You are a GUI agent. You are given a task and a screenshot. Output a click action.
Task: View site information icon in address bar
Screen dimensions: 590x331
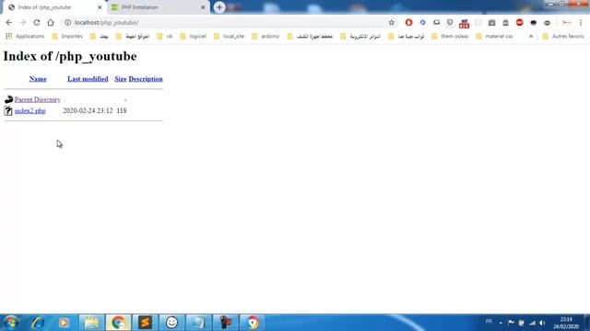click(x=67, y=22)
